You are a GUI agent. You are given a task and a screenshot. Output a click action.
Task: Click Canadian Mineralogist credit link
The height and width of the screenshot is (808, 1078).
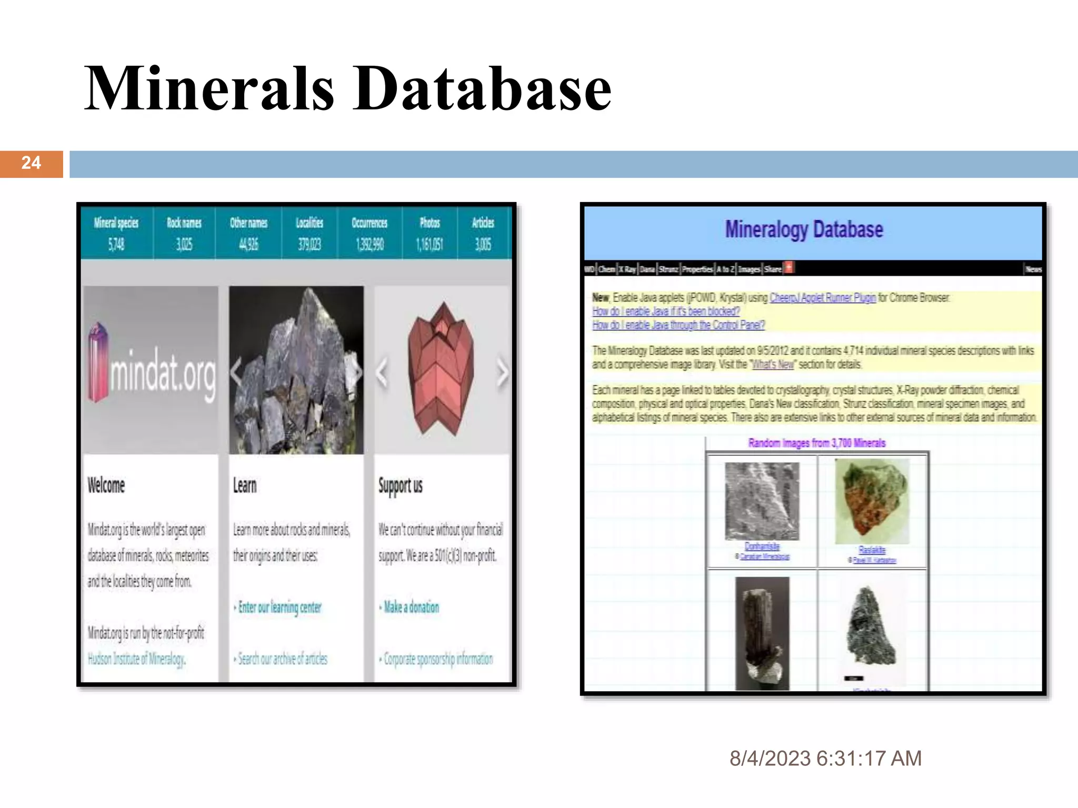(x=764, y=557)
